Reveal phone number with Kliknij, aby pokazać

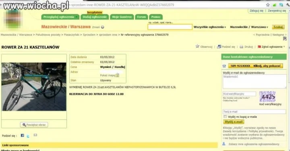[255, 66]
